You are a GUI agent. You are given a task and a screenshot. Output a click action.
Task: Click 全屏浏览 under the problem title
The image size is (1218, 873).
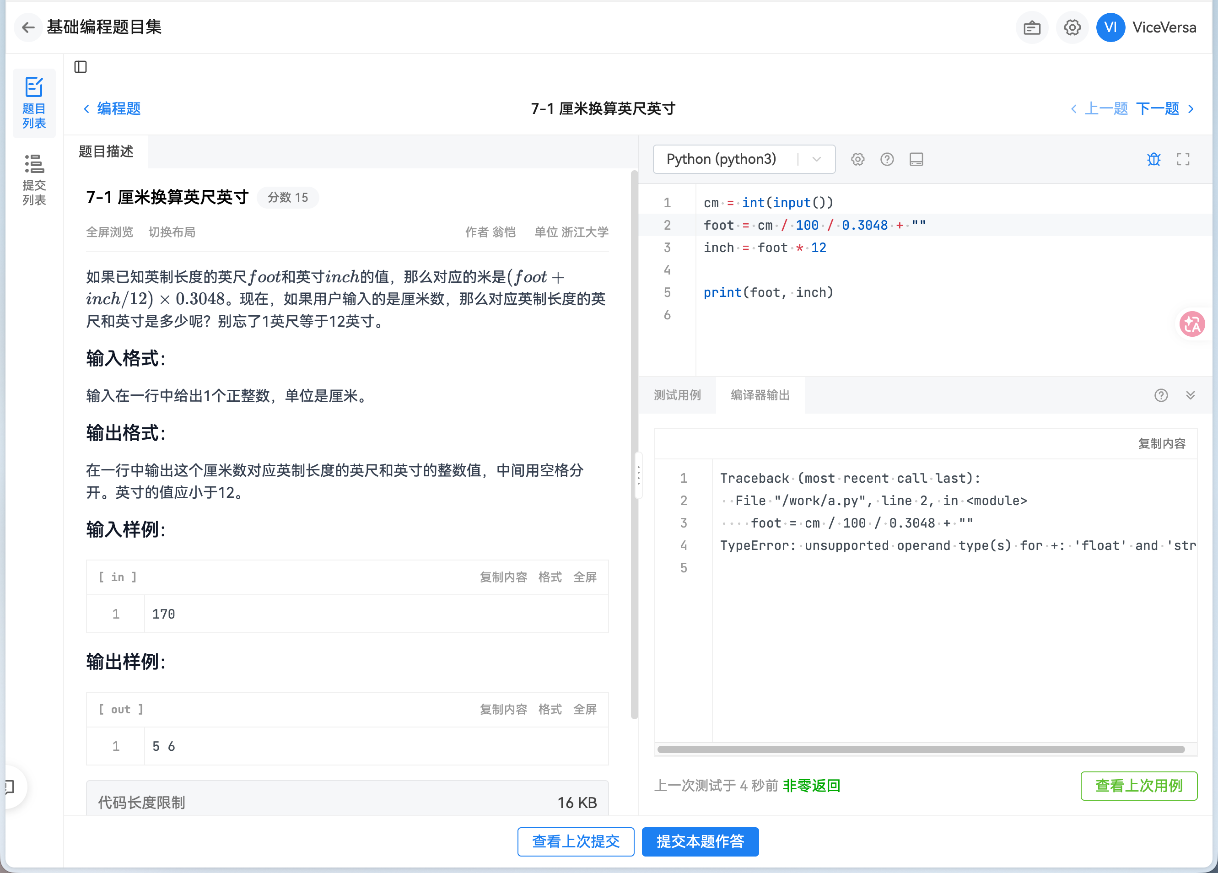pyautogui.click(x=109, y=232)
